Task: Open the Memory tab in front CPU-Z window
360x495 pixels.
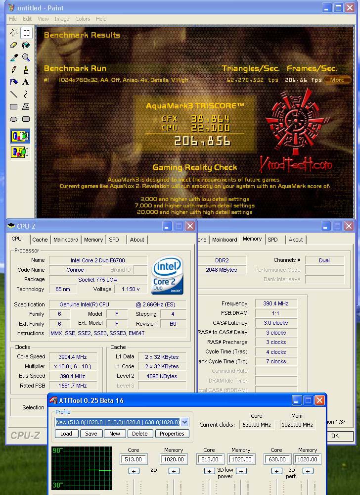Action: pos(93,240)
